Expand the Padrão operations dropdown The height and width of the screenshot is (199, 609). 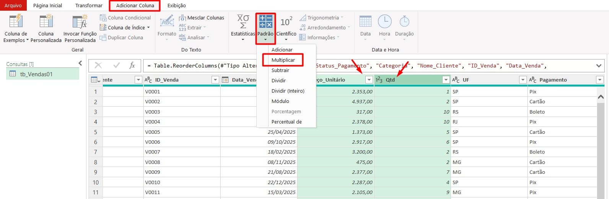click(x=265, y=29)
